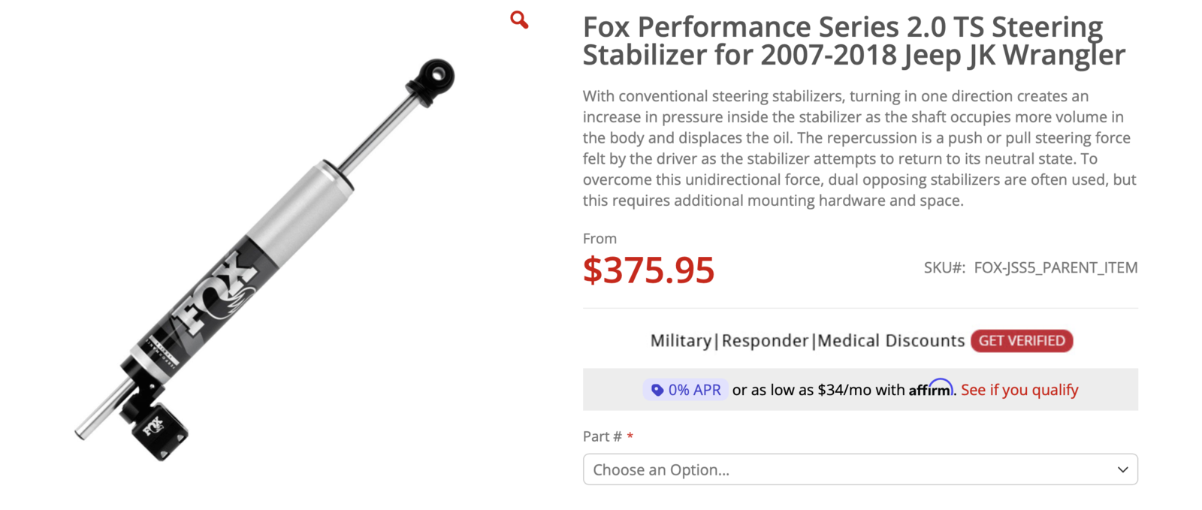Click the Military discount text
Viewport: 1202px width, 510px height.
pyautogui.click(x=681, y=341)
